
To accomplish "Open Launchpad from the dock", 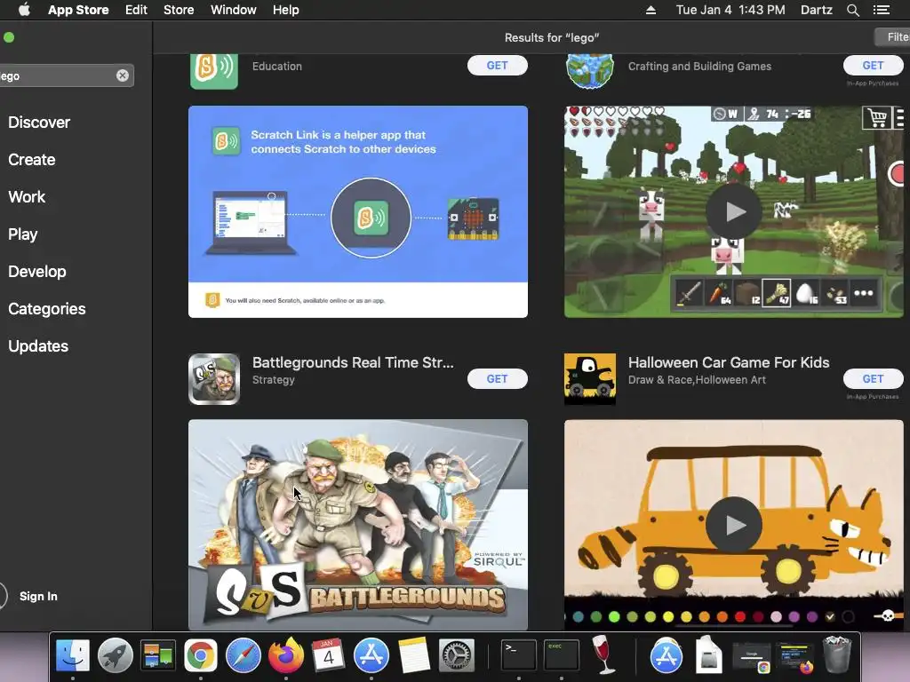I will (x=115, y=655).
